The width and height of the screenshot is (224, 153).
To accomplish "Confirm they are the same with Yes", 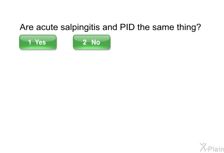I will (x=38, y=42).
